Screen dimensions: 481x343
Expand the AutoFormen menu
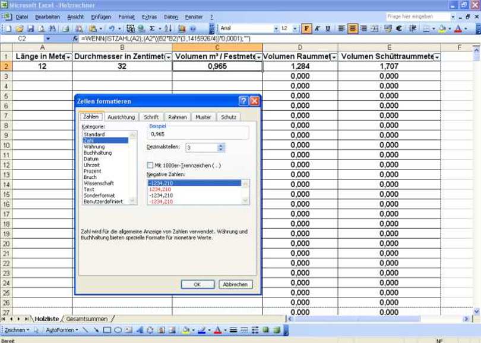pos(62,330)
